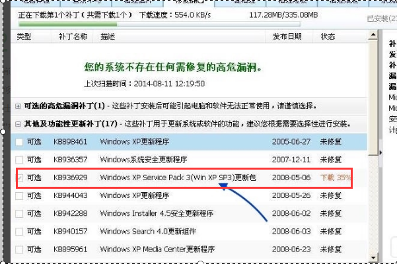The height and width of the screenshot is (264, 397).
Task: Click the date 2005-06-27
Action: [x=291, y=142]
